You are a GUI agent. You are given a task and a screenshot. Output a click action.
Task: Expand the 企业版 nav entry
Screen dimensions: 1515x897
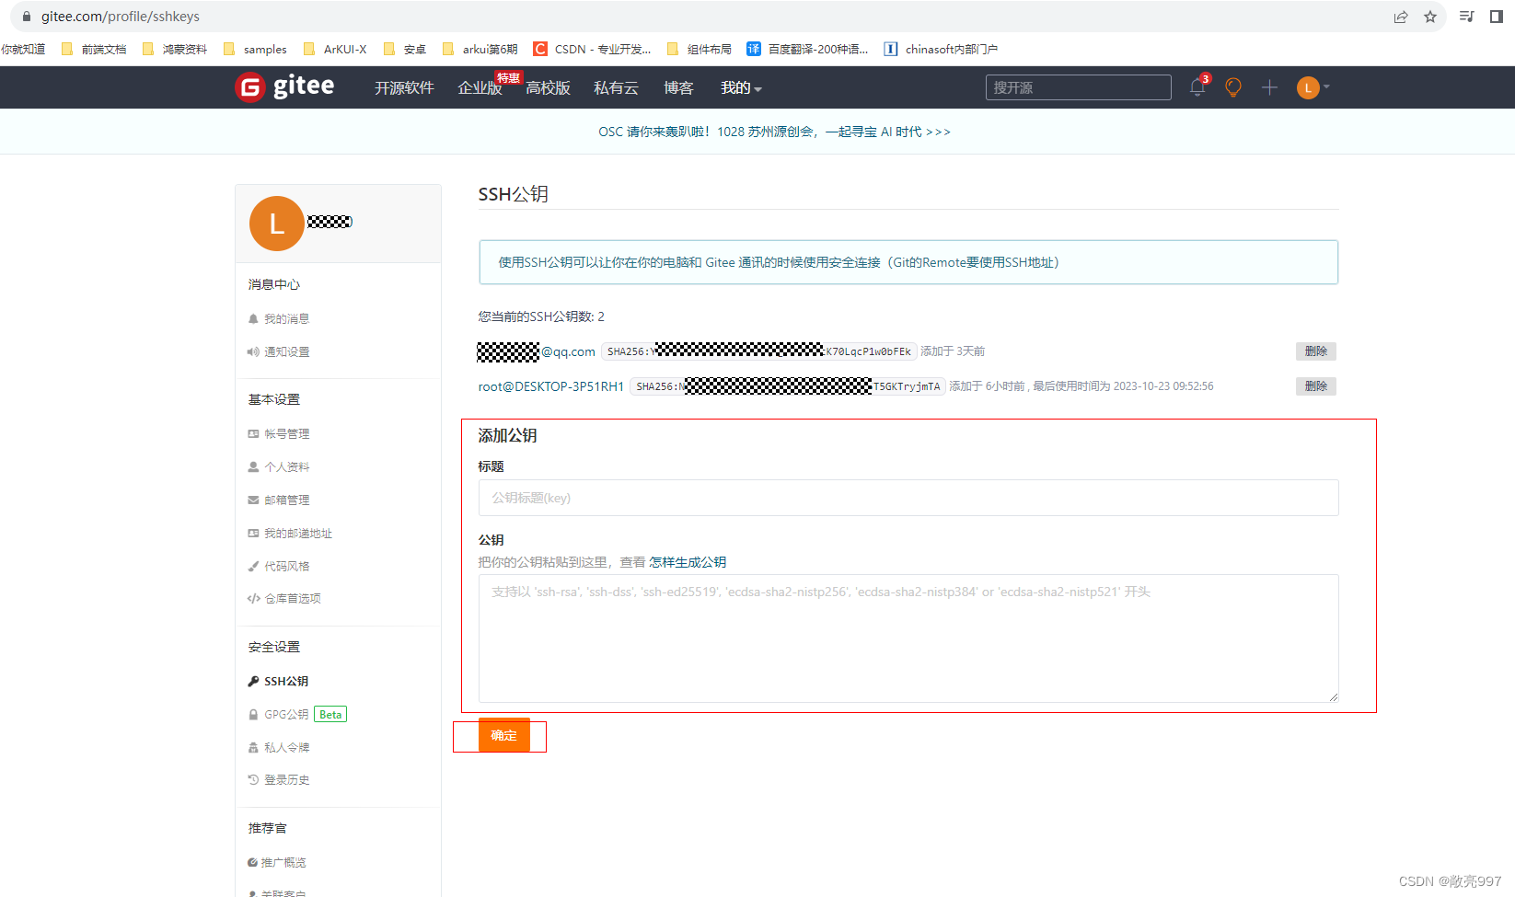[479, 87]
